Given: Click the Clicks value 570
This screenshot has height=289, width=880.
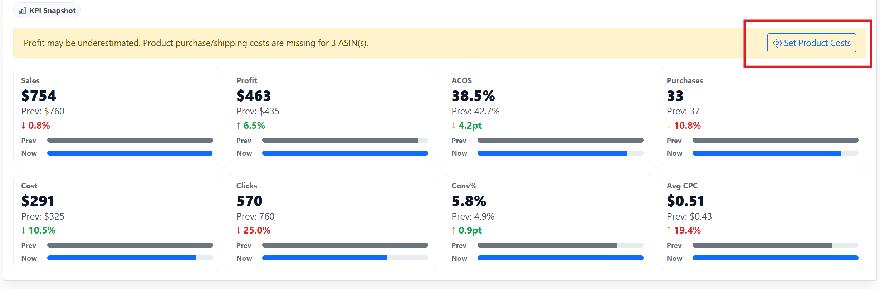Looking at the screenshot, I should (x=249, y=201).
